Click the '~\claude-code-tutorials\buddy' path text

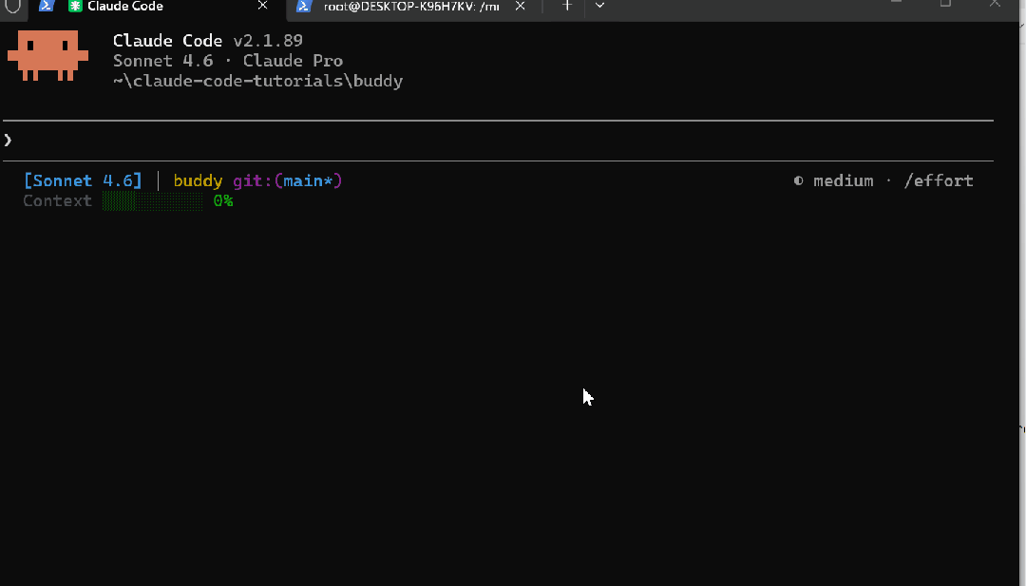(x=257, y=81)
